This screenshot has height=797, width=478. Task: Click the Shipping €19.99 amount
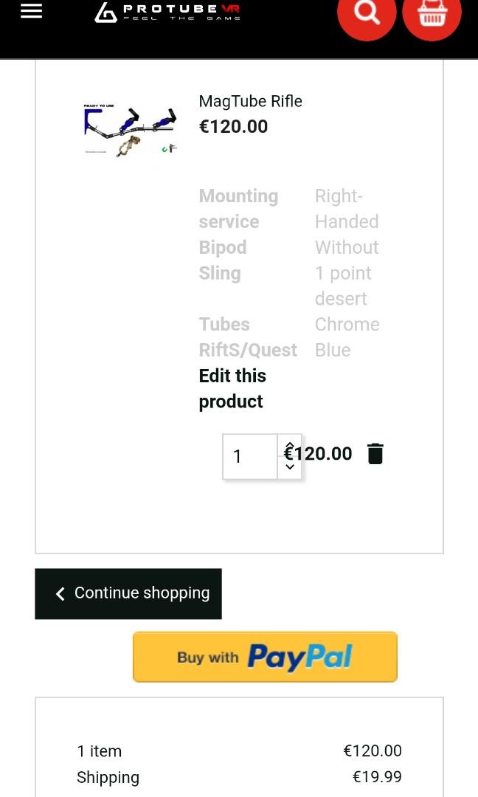point(377,776)
